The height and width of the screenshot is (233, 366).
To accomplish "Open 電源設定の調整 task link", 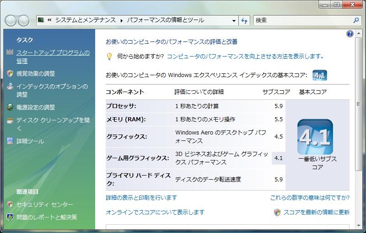I will (36, 108).
